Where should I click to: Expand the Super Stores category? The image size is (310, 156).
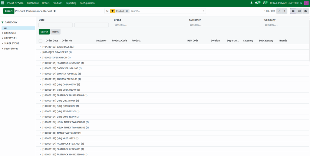(x=3, y=48)
